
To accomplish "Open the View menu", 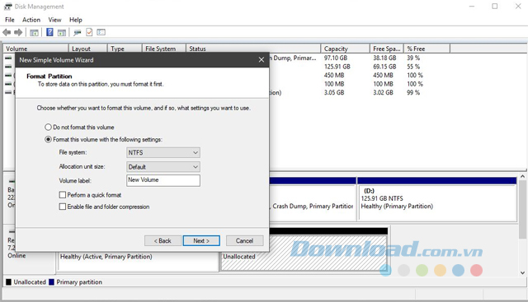I will 54,20.
